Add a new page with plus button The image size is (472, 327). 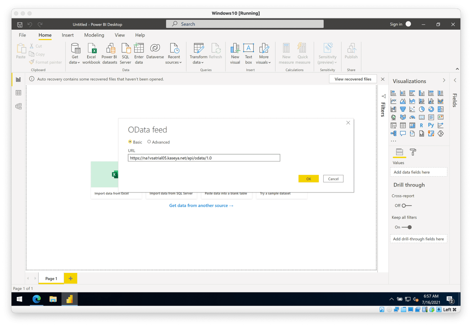(71, 278)
